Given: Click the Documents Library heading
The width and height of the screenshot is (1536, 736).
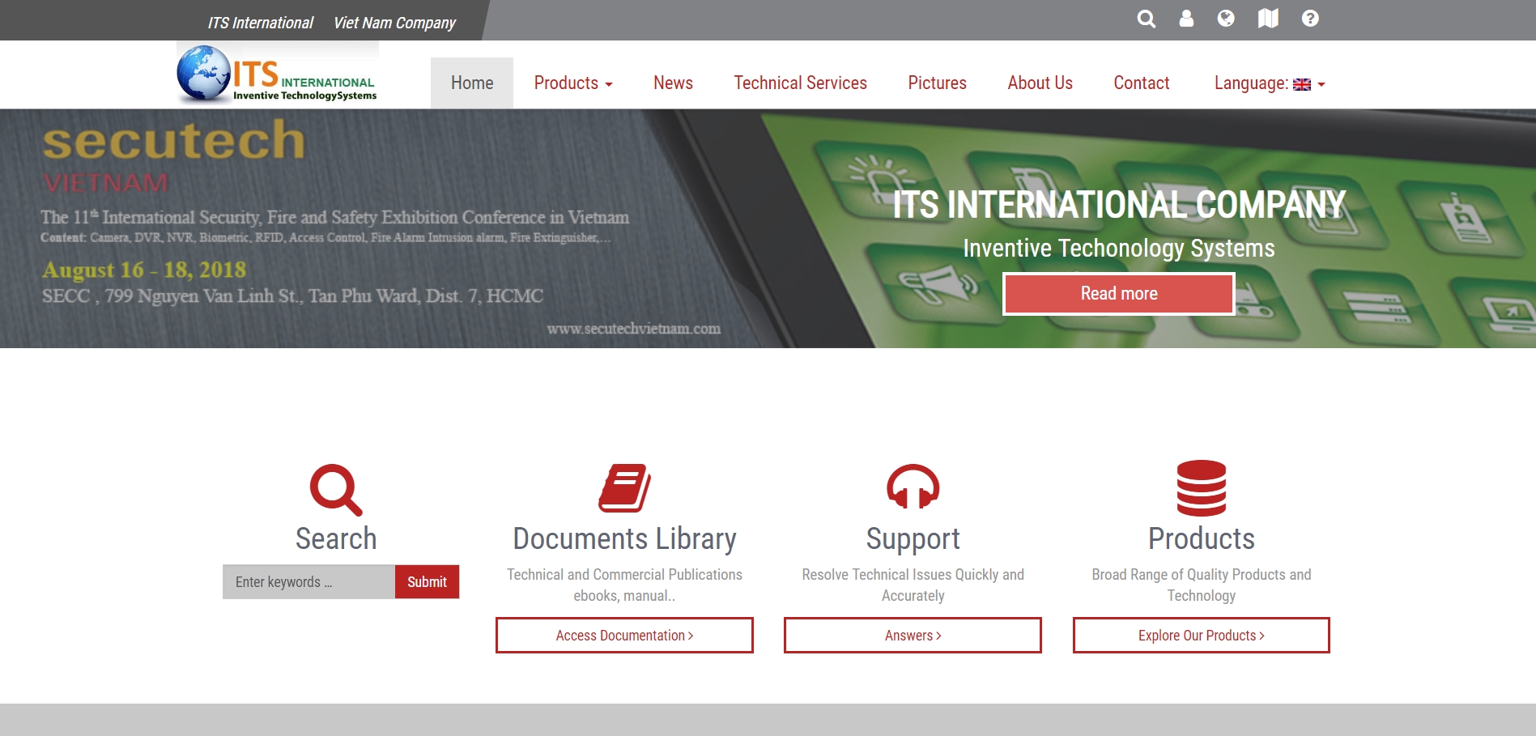Looking at the screenshot, I should (624, 538).
